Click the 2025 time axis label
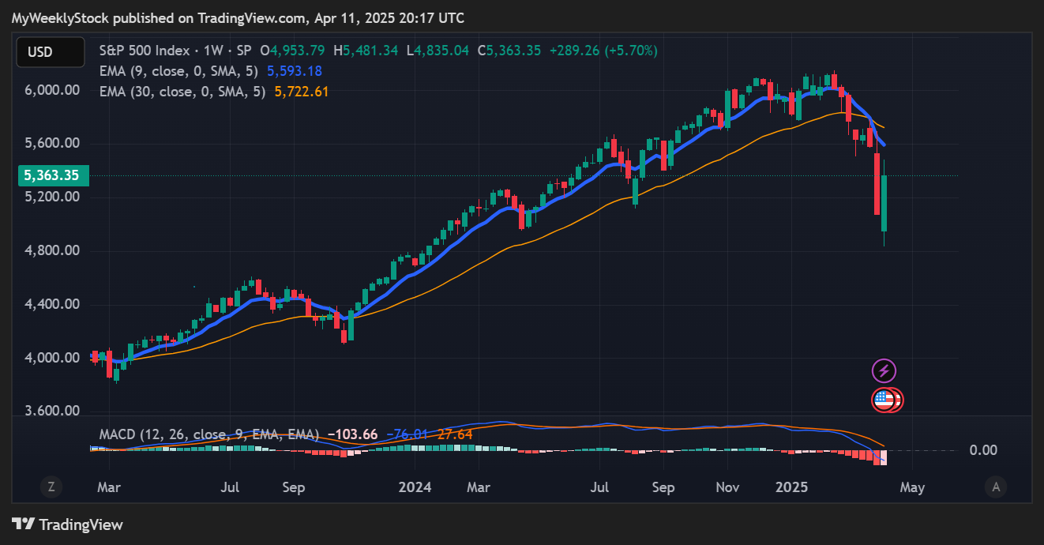This screenshot has height=545, width=1044. click(x=791, y=487)
